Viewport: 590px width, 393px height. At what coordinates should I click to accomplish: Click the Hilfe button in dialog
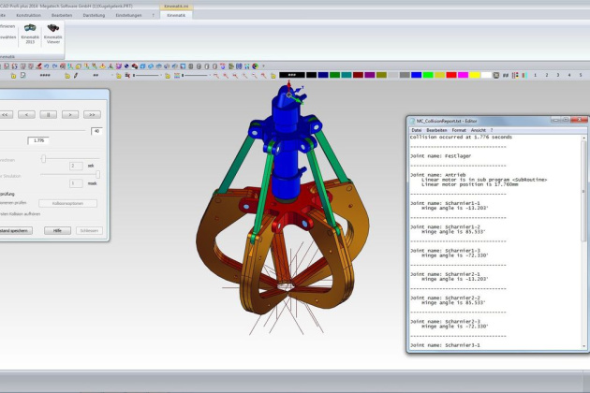tap(57, 230)
